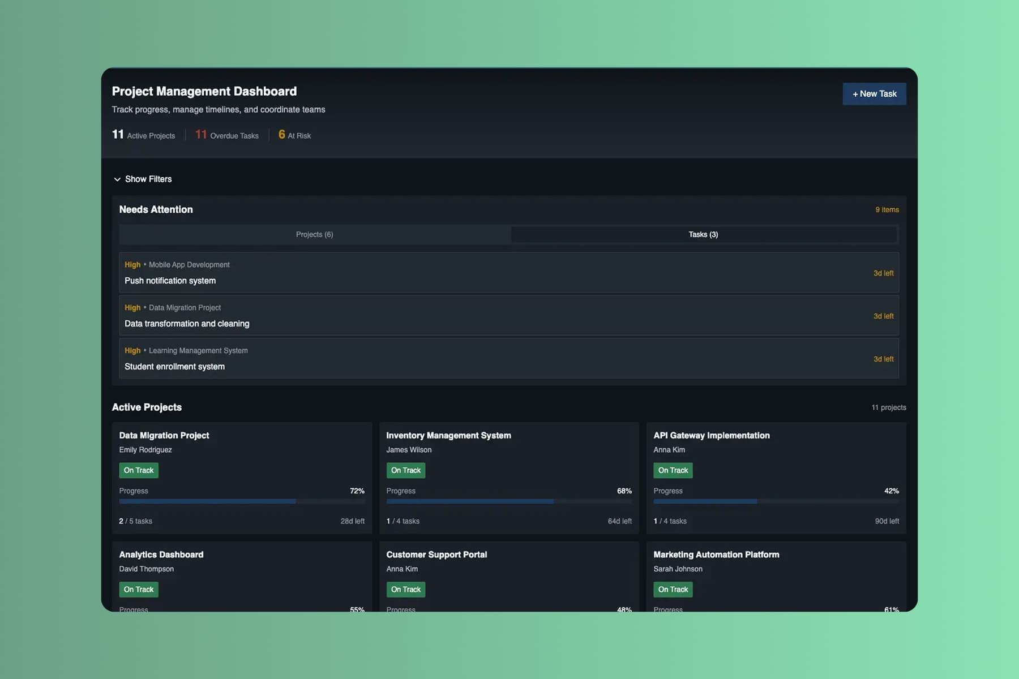Click the Project Management Dashboard title
The width and height of the screenshot is (1019, 679).
[204, 91]
